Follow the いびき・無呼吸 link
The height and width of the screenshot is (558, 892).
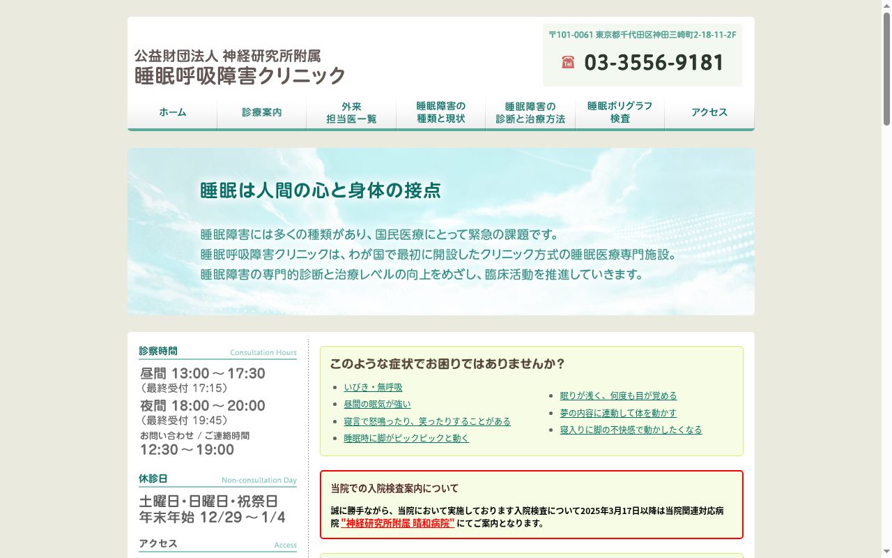373,387
